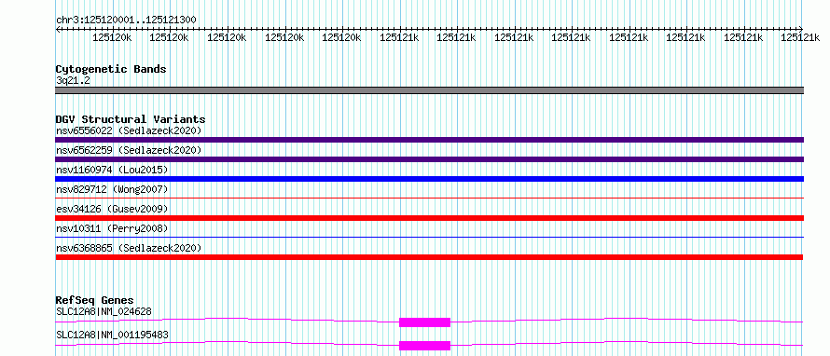This screenshot has width=830, height=356.
Task: Click the red bar under esv34126
Action: point(429,218)
